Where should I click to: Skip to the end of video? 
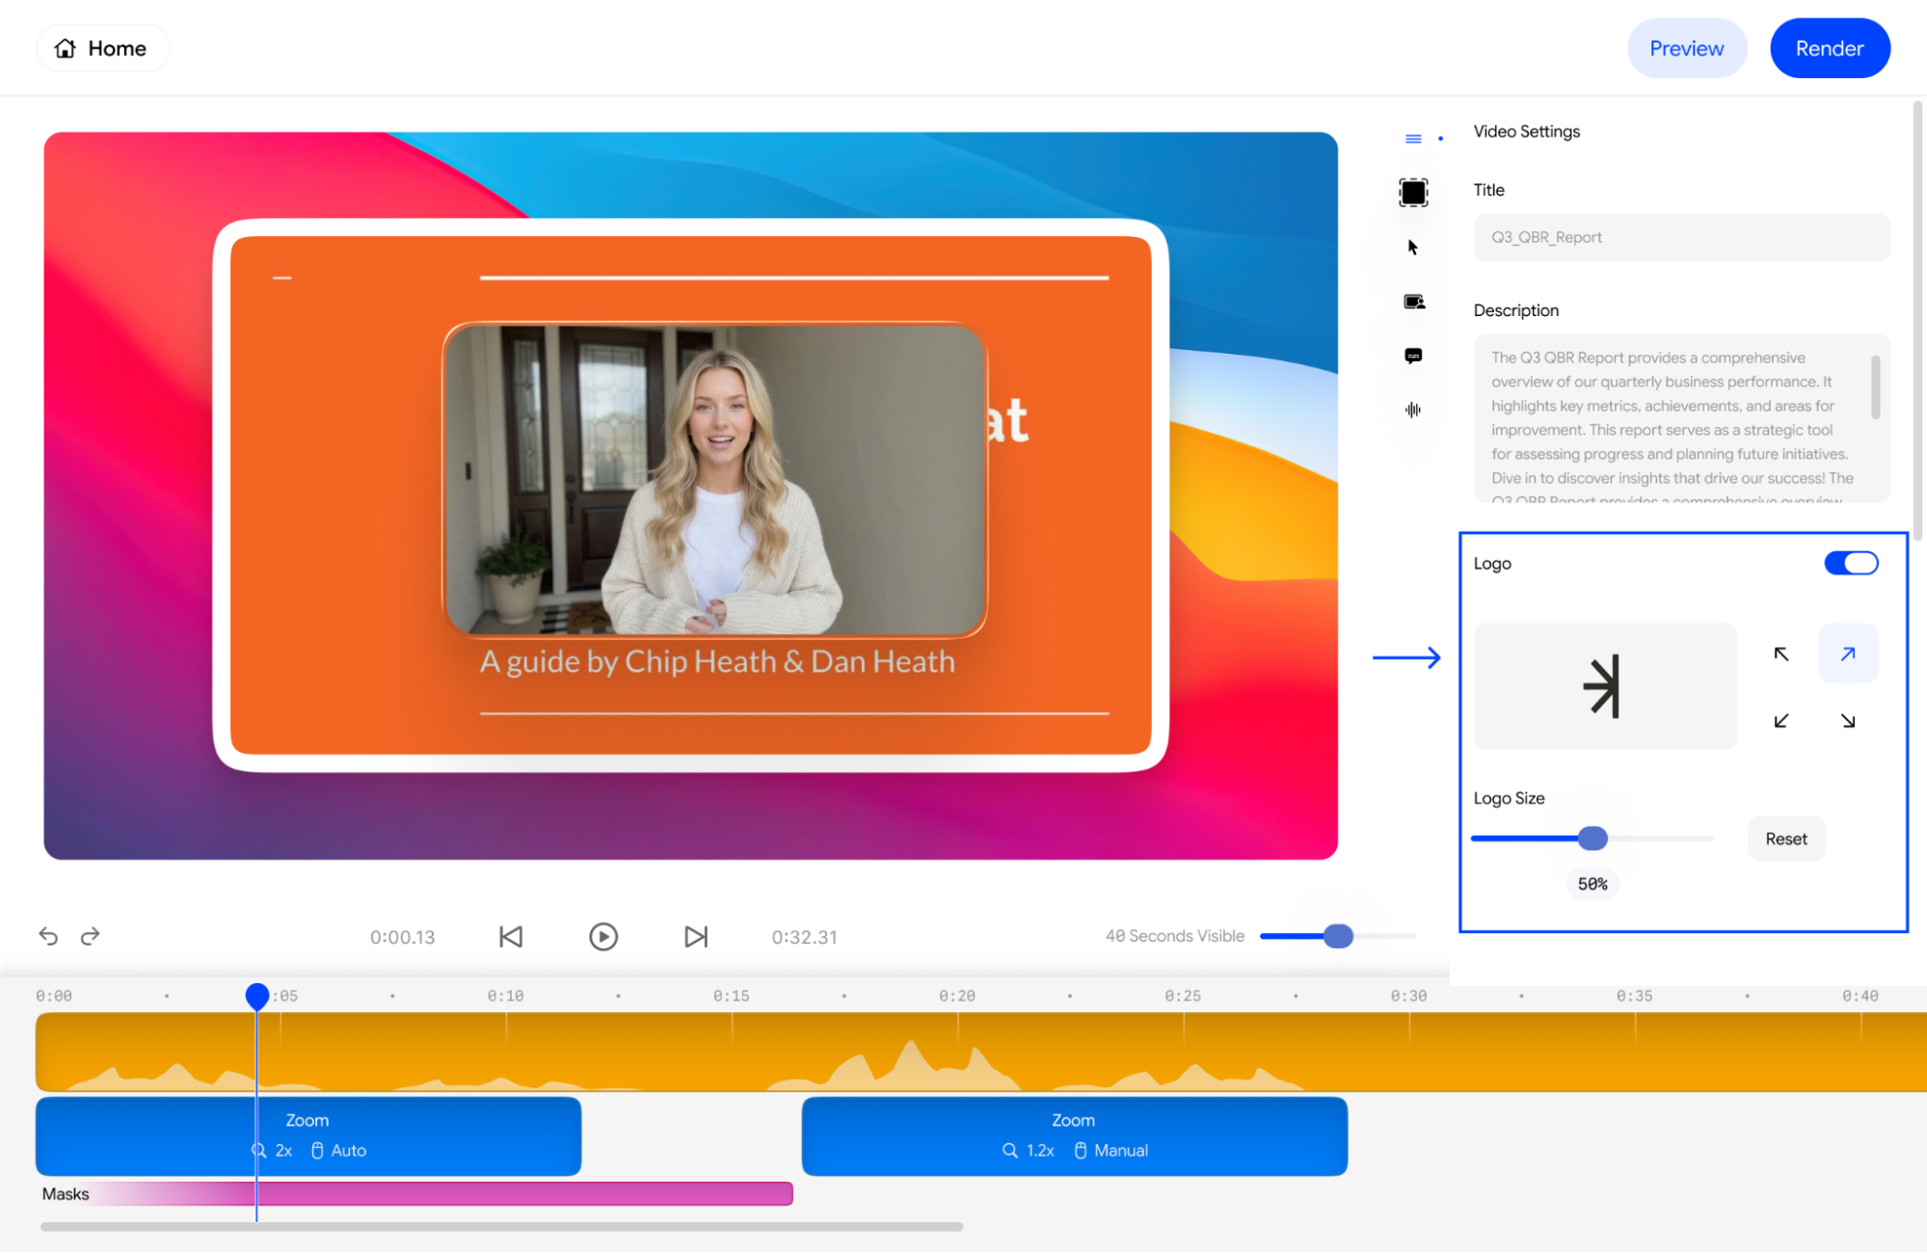696,937
